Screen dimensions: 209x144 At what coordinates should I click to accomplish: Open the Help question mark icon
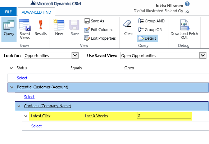(187, 4)
